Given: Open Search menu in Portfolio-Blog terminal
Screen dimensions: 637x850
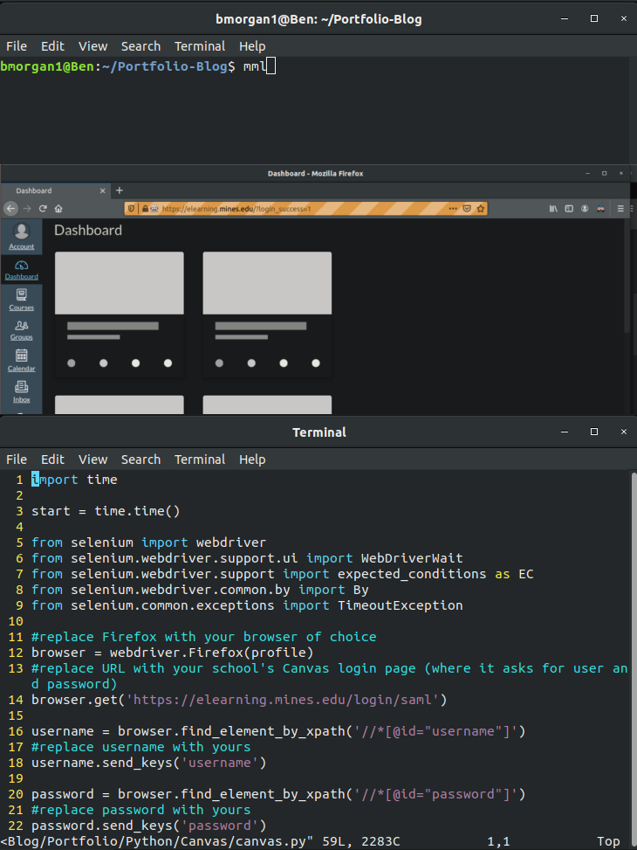Looking at the screenshot, I should click(x=140, y=46).
